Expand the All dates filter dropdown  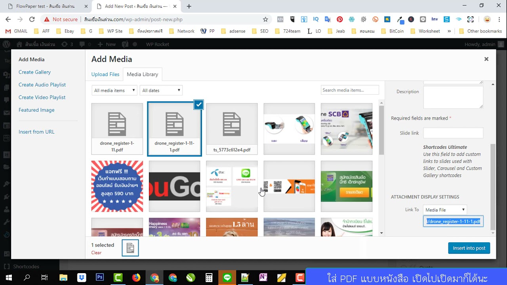[x=161, y=90]
